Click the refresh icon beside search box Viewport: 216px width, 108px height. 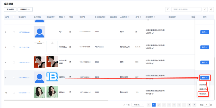(205, 9)
